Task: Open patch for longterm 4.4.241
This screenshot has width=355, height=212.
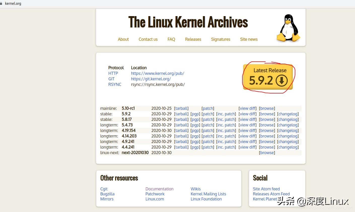Action: click(208, 147)
